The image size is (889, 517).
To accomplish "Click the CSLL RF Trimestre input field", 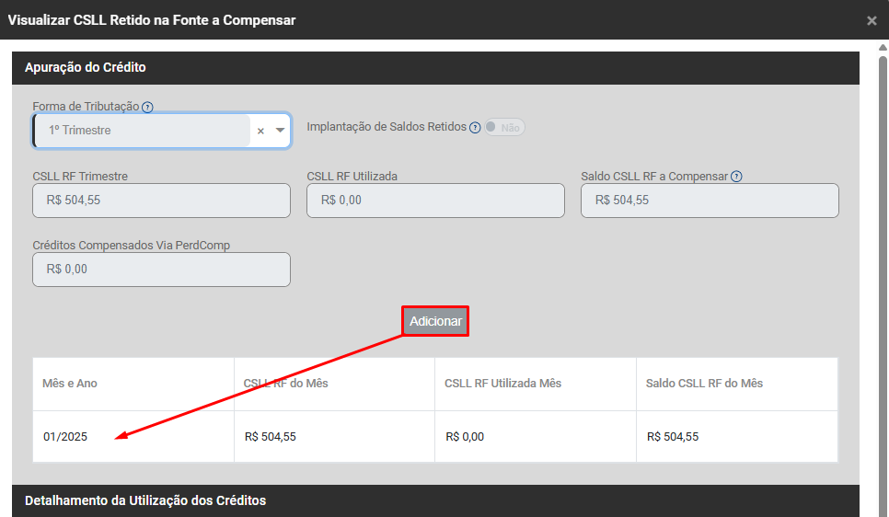I will coord(161,201).
